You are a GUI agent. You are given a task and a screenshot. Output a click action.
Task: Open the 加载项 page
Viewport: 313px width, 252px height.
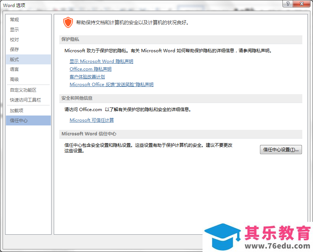coord(28,110)
